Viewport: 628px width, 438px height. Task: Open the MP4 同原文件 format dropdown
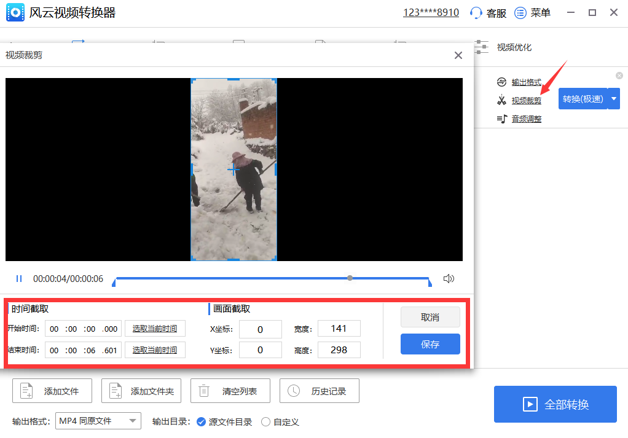tap(98, 421)
